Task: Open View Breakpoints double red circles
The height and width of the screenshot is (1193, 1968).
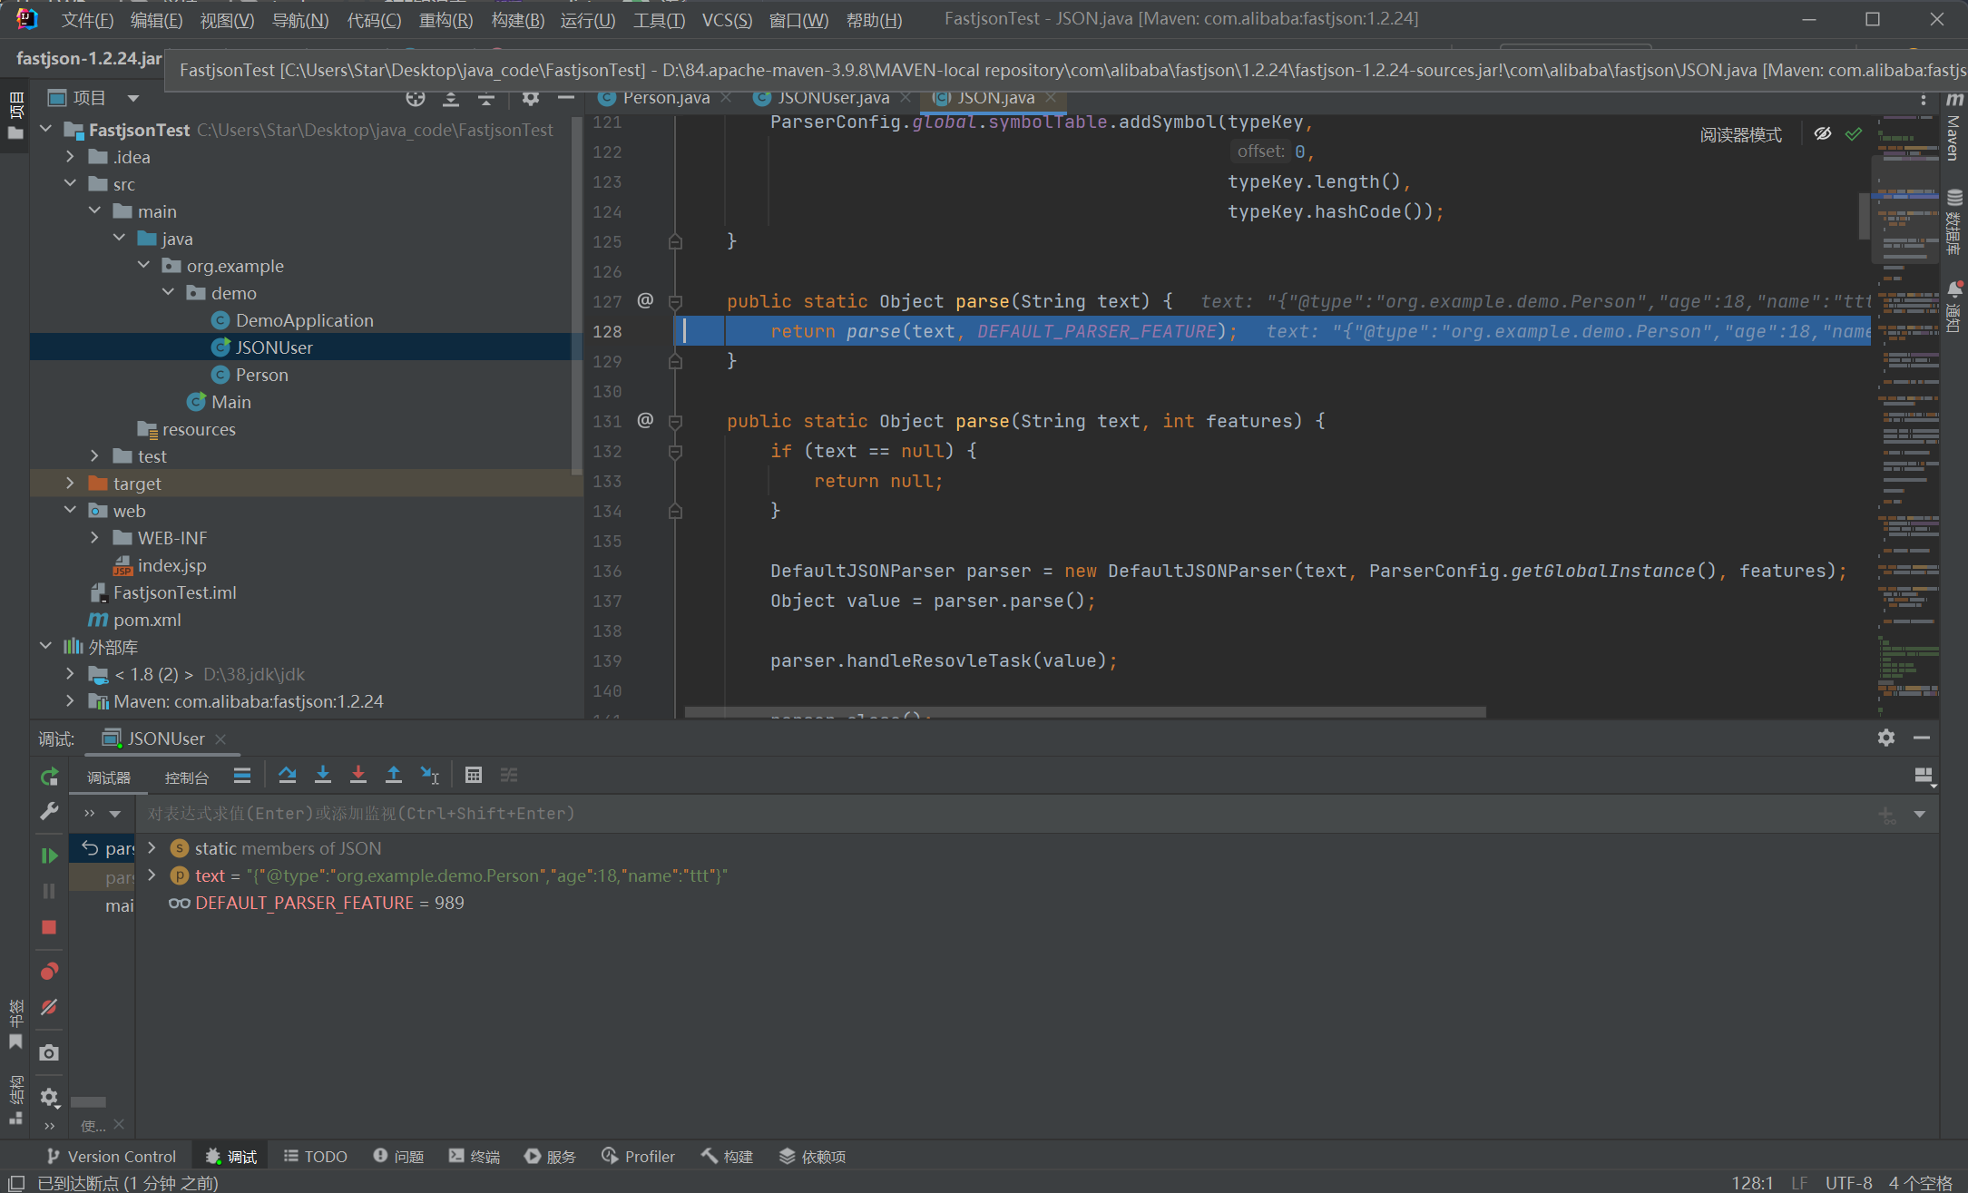Action: click(x=49, y=971)
